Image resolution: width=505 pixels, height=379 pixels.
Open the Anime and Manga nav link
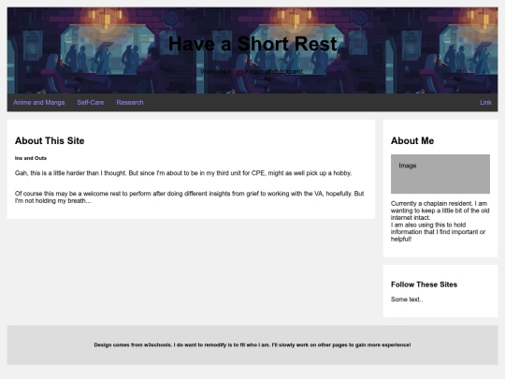click(x=39, y=103)
